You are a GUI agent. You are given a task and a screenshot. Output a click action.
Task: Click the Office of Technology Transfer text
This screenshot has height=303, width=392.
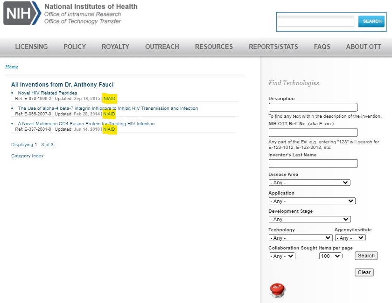point(83,21)
